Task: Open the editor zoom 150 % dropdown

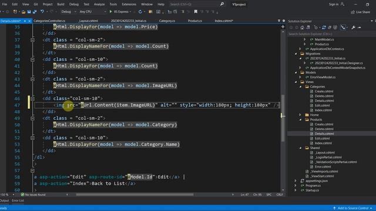Action: (13, 195)
